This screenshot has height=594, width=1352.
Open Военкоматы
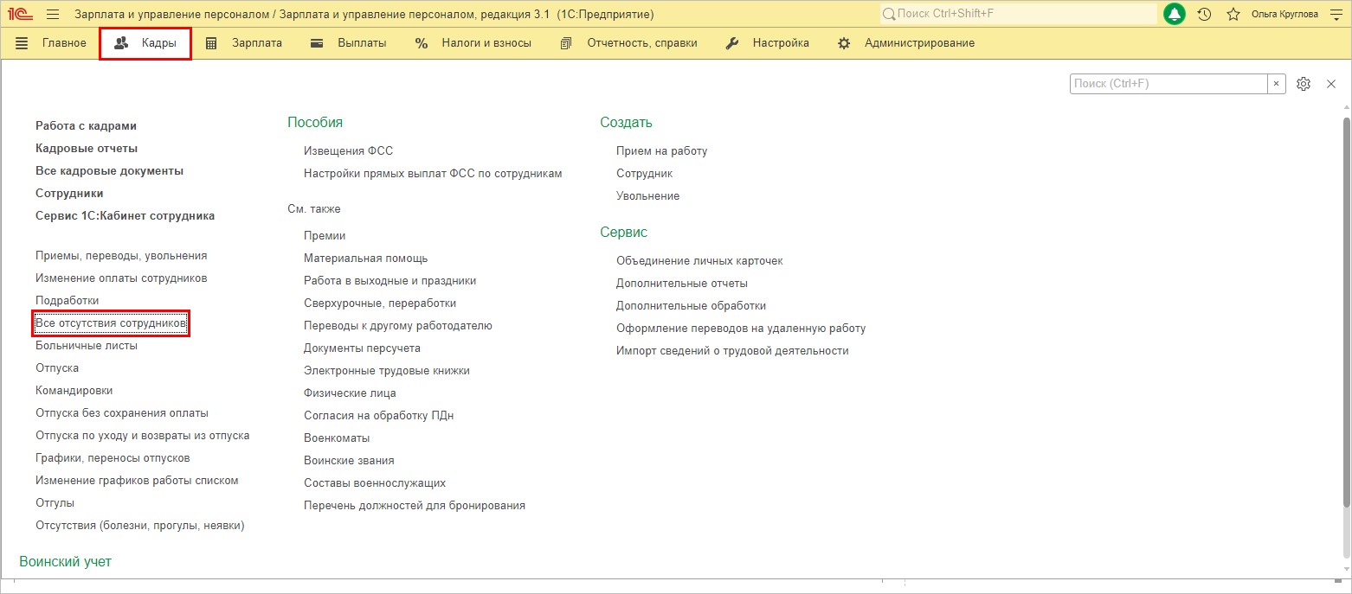[337, 438]
